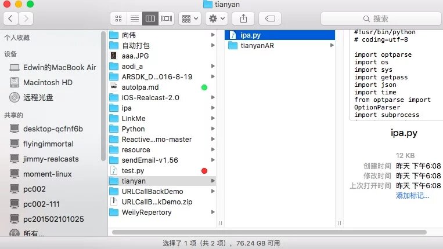The image size is (443, 249).
Task: Click the resource folder icon
Action: pyautogui.click(x=114, y=149)
